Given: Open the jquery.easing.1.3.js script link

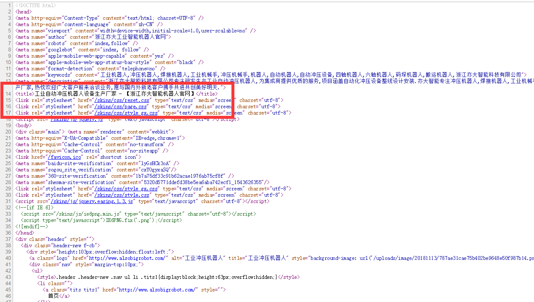Looking at the screenshot, I should [x=92, y=201].
